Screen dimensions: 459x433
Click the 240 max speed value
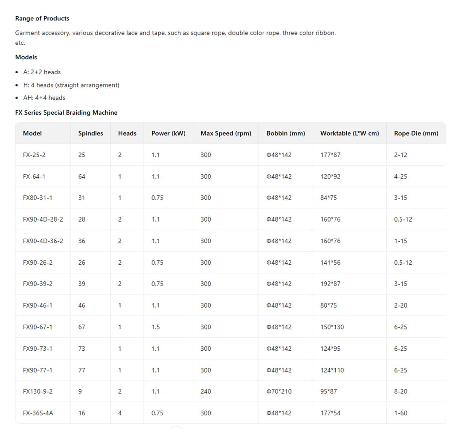(206, 391)
